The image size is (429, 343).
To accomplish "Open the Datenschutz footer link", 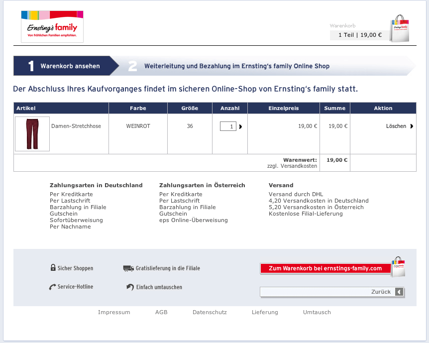I will [x=210, y=312].
